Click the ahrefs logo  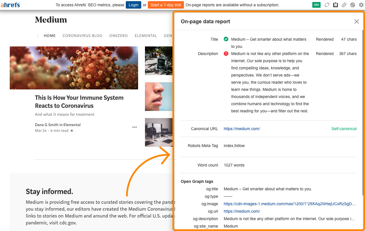pyautogui.click(x=11, y=5)
